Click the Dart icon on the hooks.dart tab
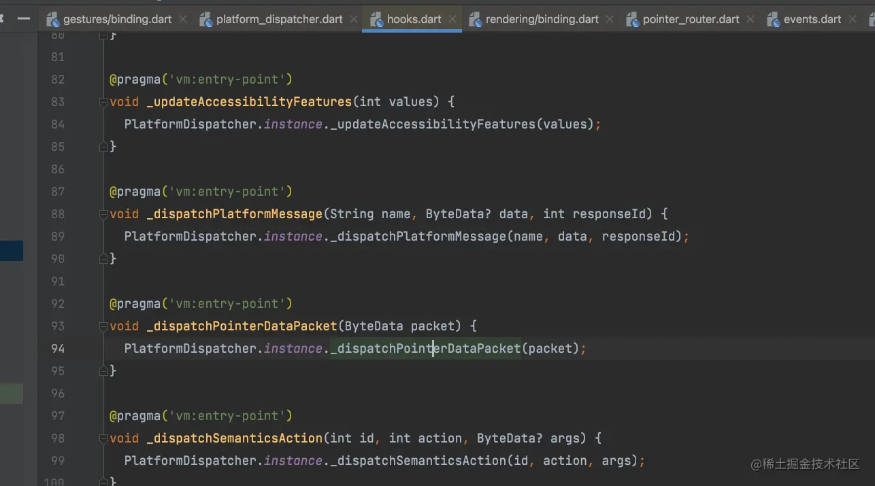Screen dimensions: 875x486 coord(377,19)
